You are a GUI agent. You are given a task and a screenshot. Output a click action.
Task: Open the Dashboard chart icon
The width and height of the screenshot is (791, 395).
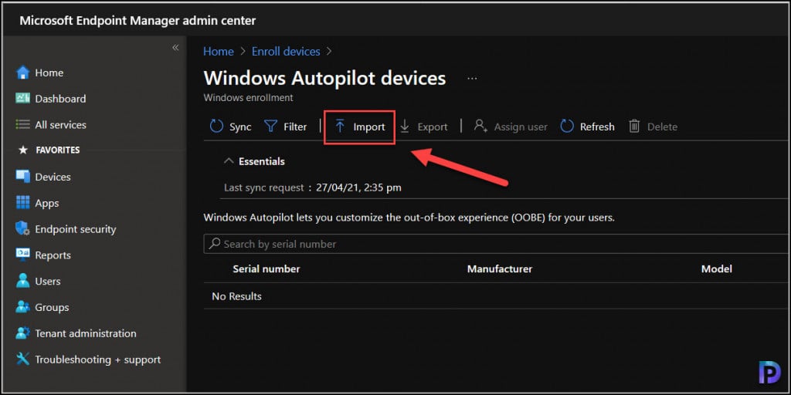point(22,98)
